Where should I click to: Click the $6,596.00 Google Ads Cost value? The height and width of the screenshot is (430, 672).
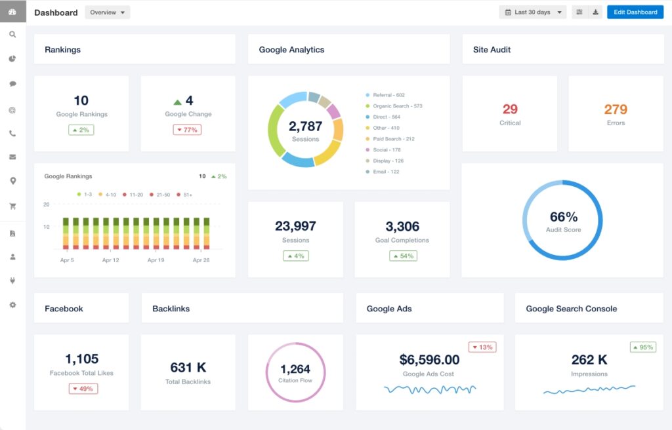click(429, 359)
